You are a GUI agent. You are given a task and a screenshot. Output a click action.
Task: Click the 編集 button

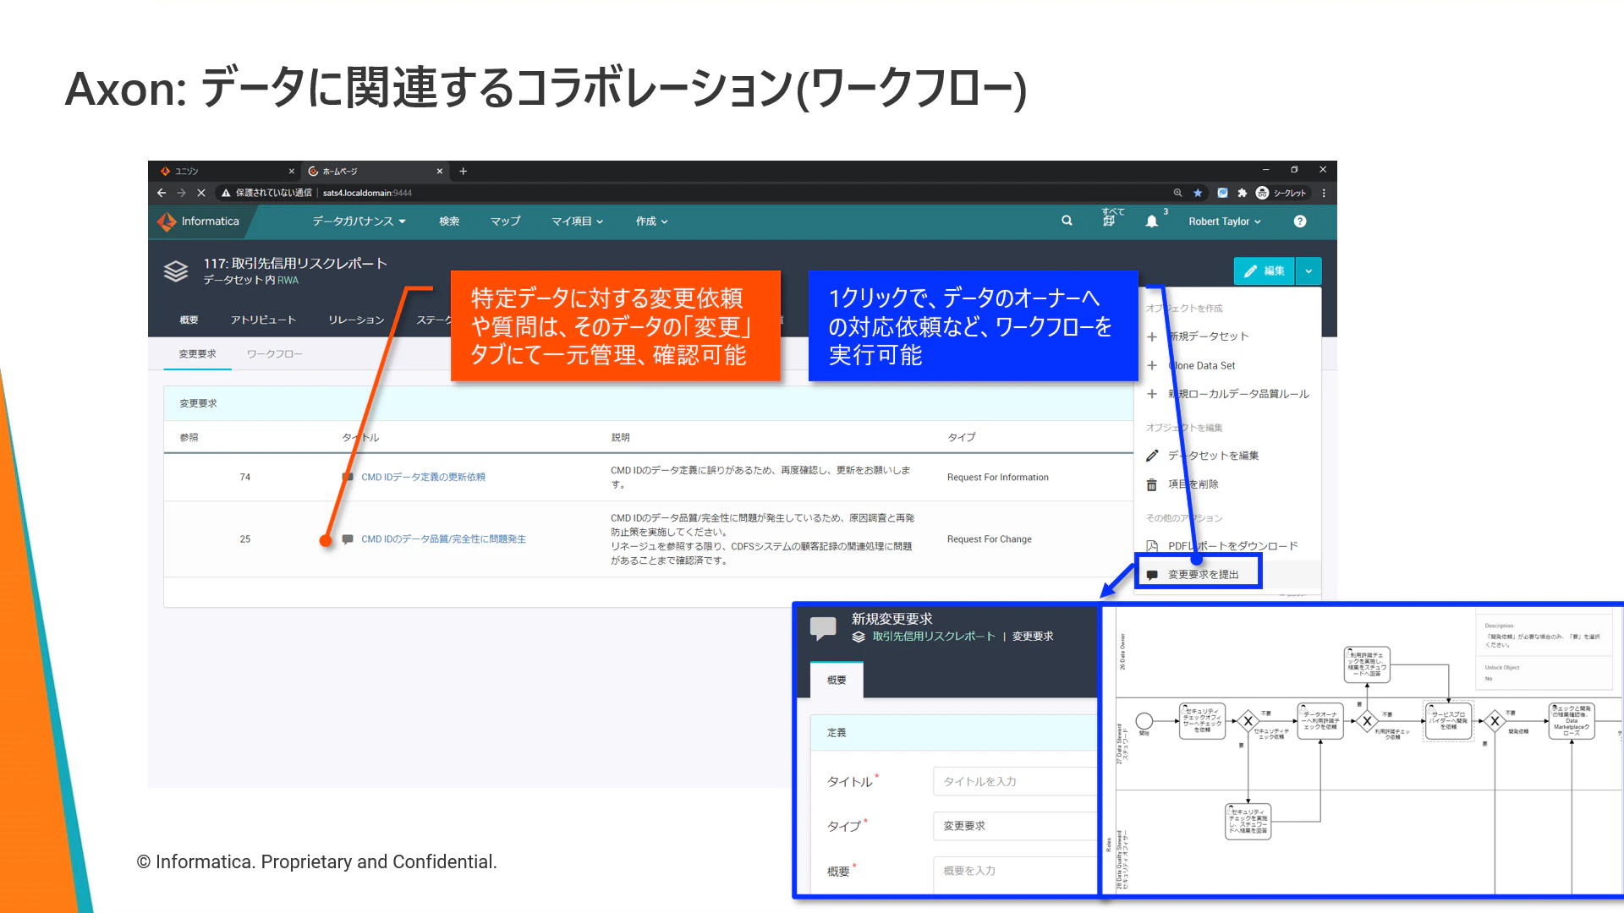(x=1264, y=271)
